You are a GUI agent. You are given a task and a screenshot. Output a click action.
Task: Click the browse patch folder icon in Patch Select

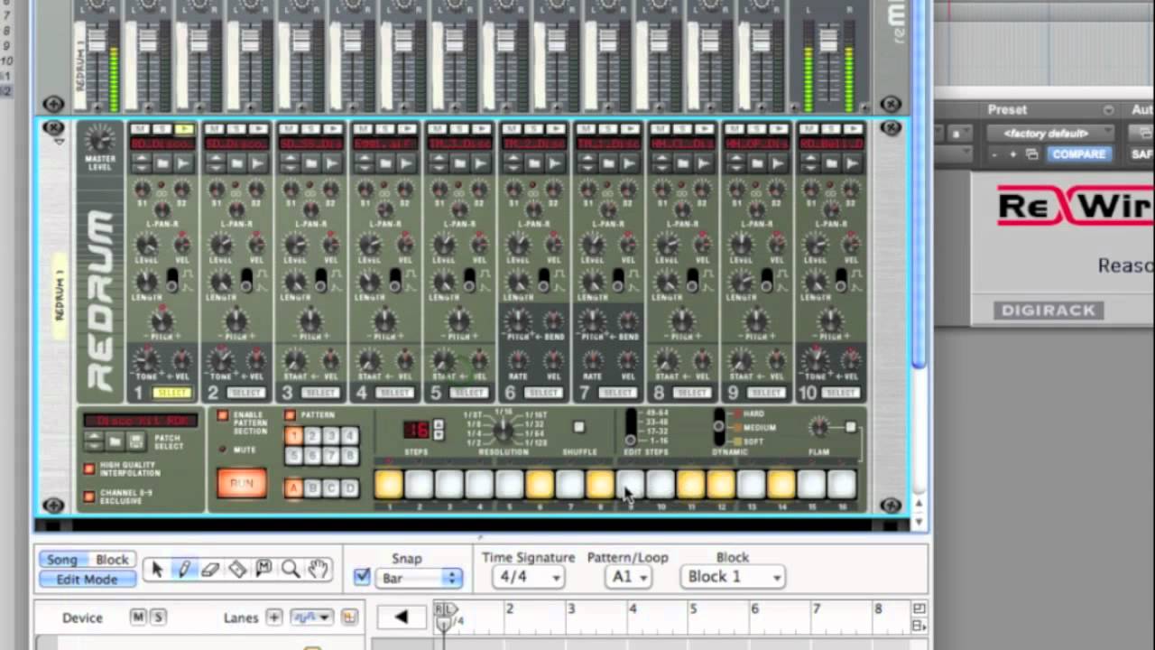click(x=115, y=441)
